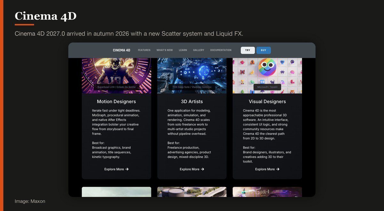Screen dimensions: 384x211
Task: Click arrow icon in Motion Designers card
Action: (x=127, y=169)
